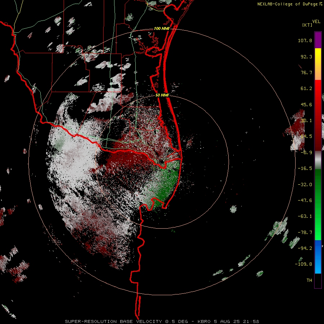Click the TH label in the legend
Image resolution: width=324 pixels, height=324 pixels.
pos(309,280)
